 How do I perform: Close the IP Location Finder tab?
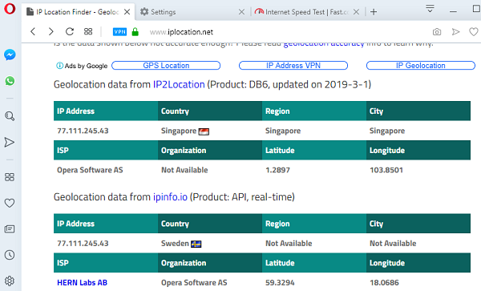point(127,12)
